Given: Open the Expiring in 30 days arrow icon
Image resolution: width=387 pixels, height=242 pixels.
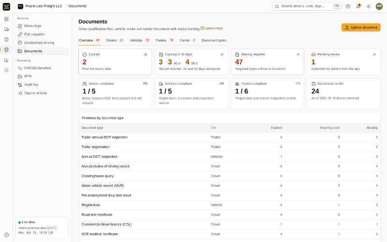Looking at the screenshot, I should tap(222, 55).
